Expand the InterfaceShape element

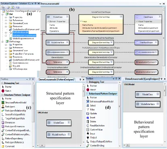(x=156, y=42)
